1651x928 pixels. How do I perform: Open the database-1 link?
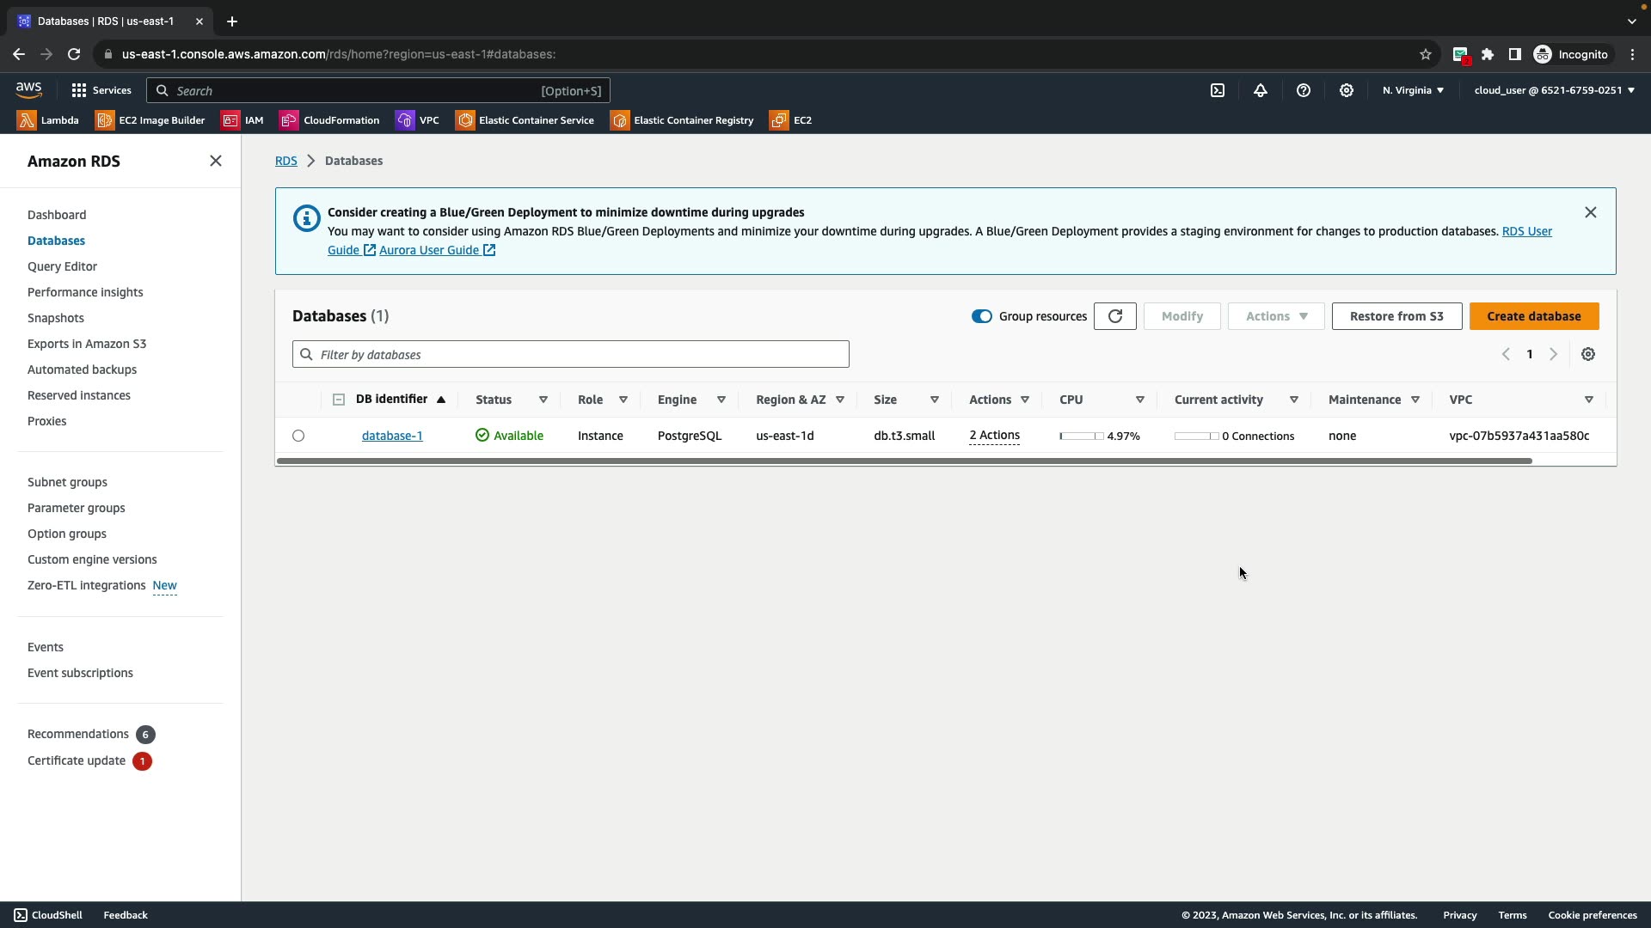[x=392, y=436]
